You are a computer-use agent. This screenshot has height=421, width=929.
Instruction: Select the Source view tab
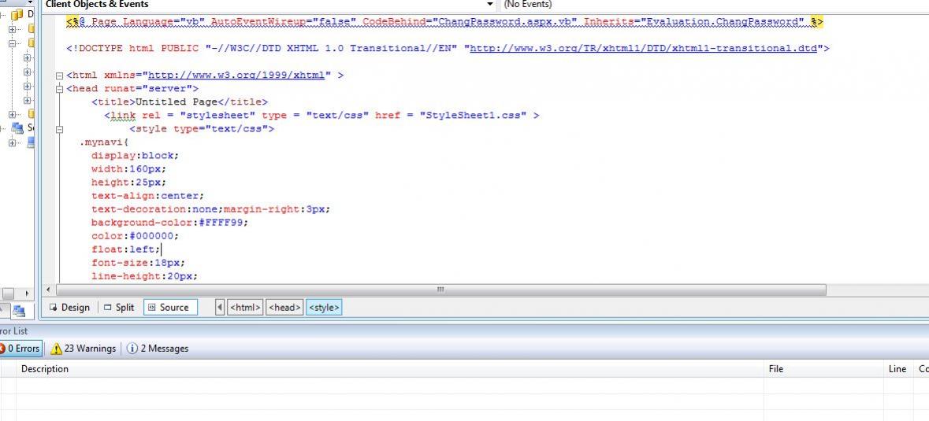pos(170,308)
